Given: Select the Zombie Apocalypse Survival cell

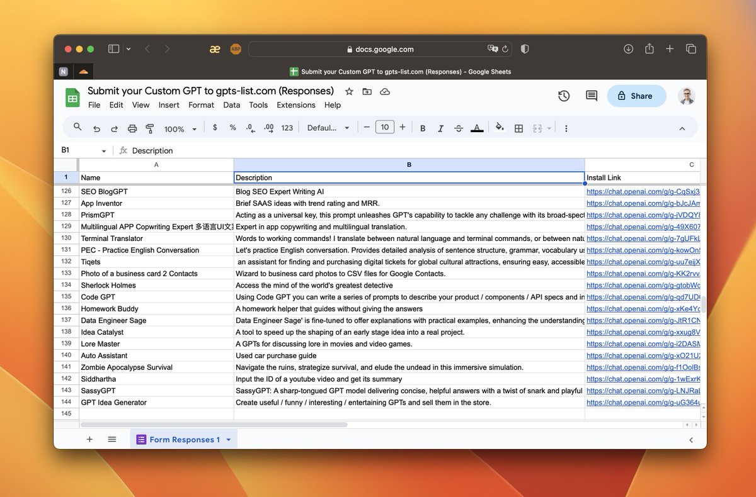Looking at the screenshot, I should tap(156, 367).
